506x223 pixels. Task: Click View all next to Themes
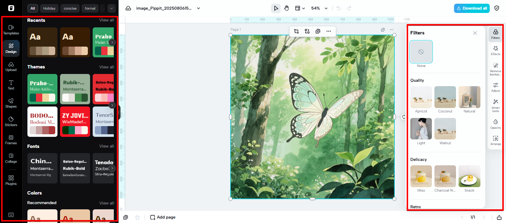coord(106,67)
